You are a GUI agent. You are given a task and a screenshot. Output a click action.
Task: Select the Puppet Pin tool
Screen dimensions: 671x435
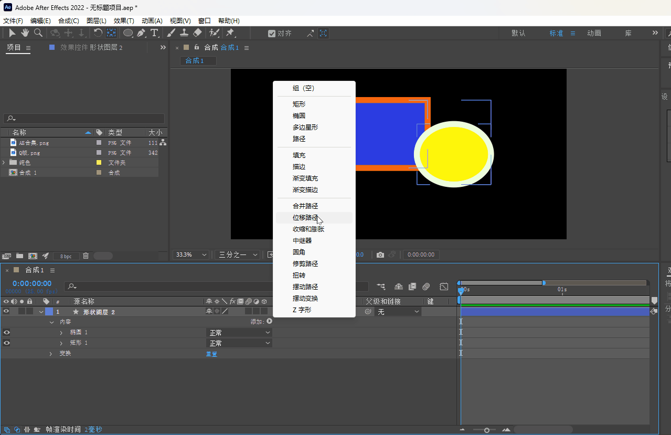point(230,33)
